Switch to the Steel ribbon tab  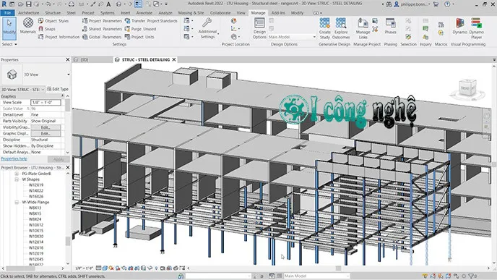[71, 13]
